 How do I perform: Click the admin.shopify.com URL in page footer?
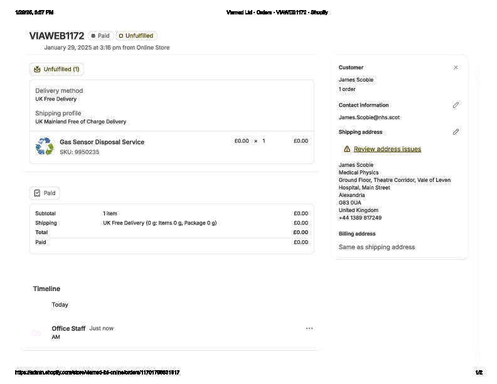click(97, 373)
